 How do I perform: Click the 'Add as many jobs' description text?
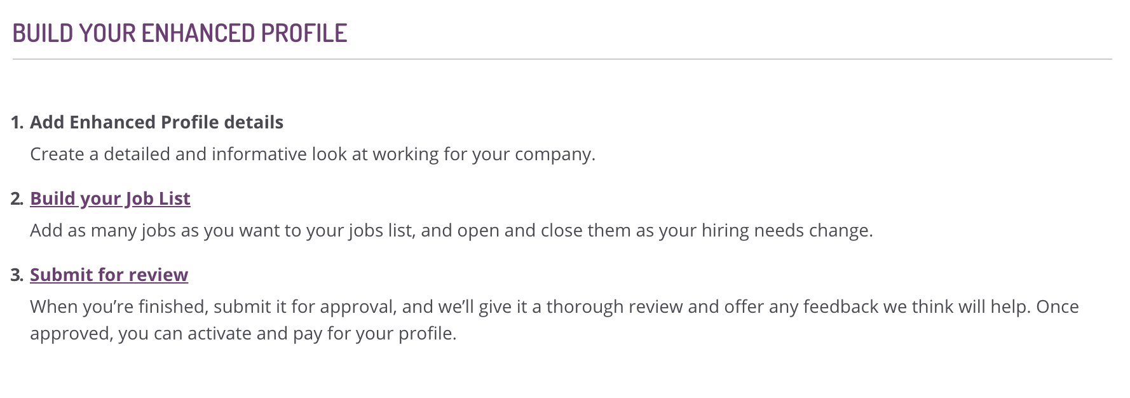[x=451, y=230]
